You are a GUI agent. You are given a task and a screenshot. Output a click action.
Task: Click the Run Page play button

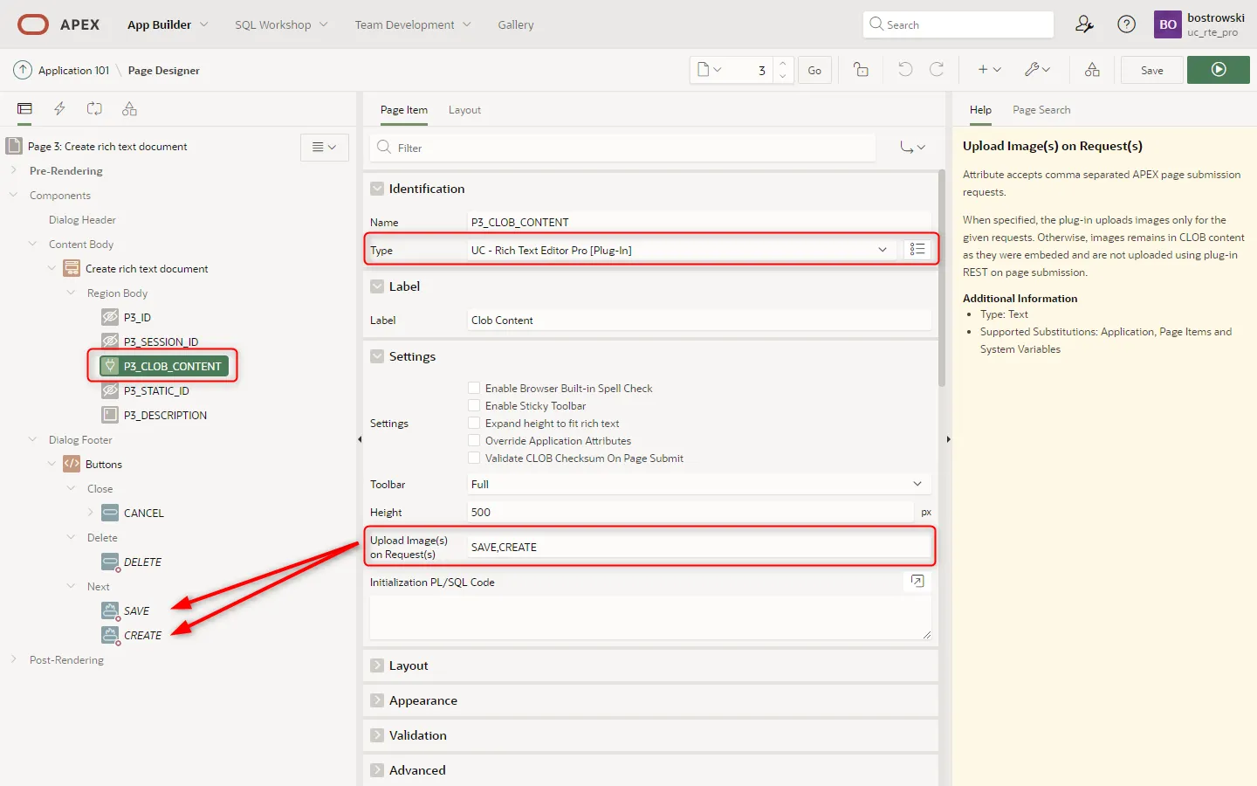pos(1218,70)
